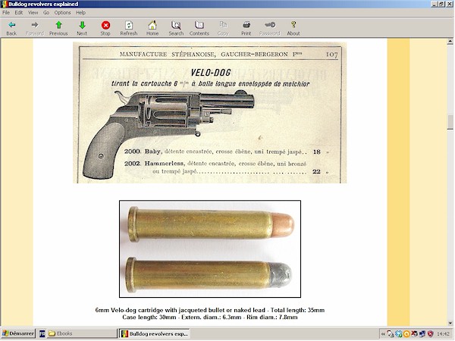Go to the Next page
Image resolution: width=455 pixels, height=341 pixels.
(x=82, y=28)
